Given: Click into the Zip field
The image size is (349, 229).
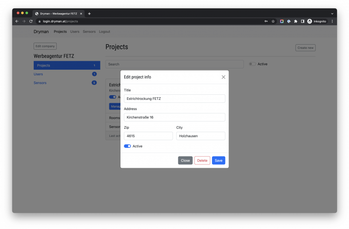Looking at the screenshot, I should pyautogui.click(x=148, y=136).
